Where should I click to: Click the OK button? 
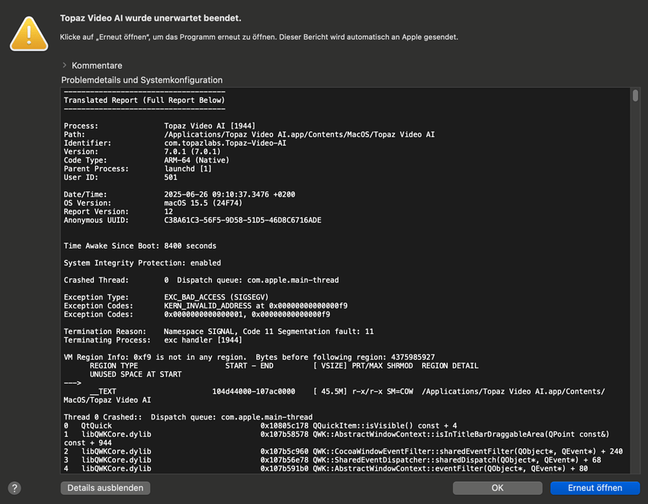click(498, 488)
